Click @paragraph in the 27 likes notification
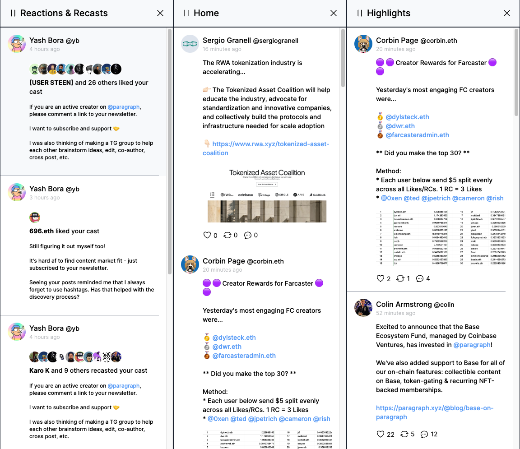This screenshot has height=449, width=520. (x=124, y=107)
